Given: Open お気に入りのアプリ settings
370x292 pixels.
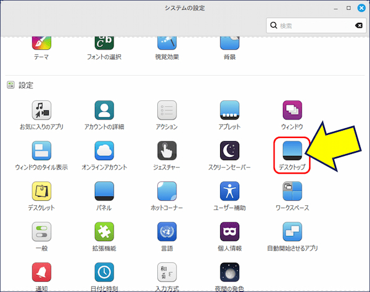Looking at the screenshot, I should pyautogui.click(x=41, y=111).
